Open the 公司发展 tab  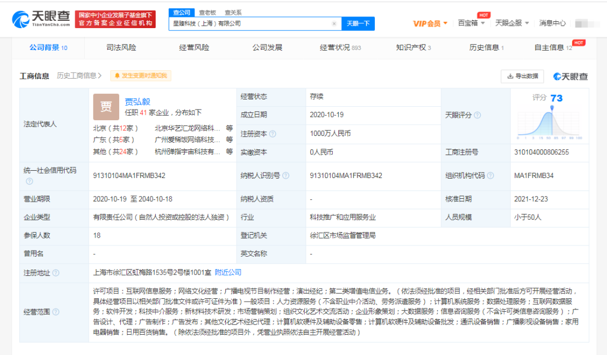[x=267, y=48]
